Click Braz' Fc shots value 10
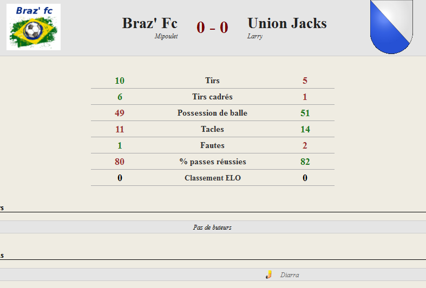This screenshot has height=288, width=426. click(x=120, y=81)
